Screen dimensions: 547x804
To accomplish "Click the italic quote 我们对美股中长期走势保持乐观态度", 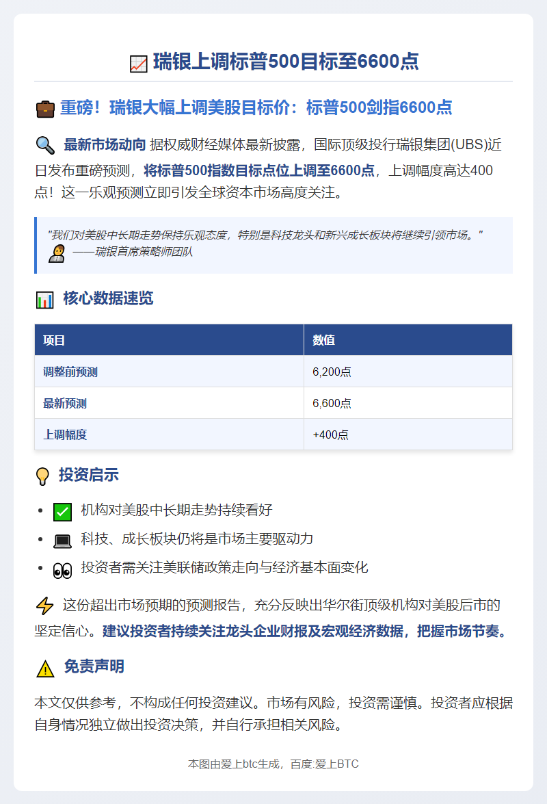I will (x=265, y=235).
